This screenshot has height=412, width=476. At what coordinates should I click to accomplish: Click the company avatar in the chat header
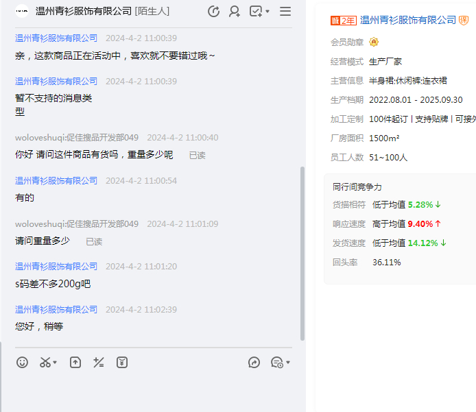[22, 11]
